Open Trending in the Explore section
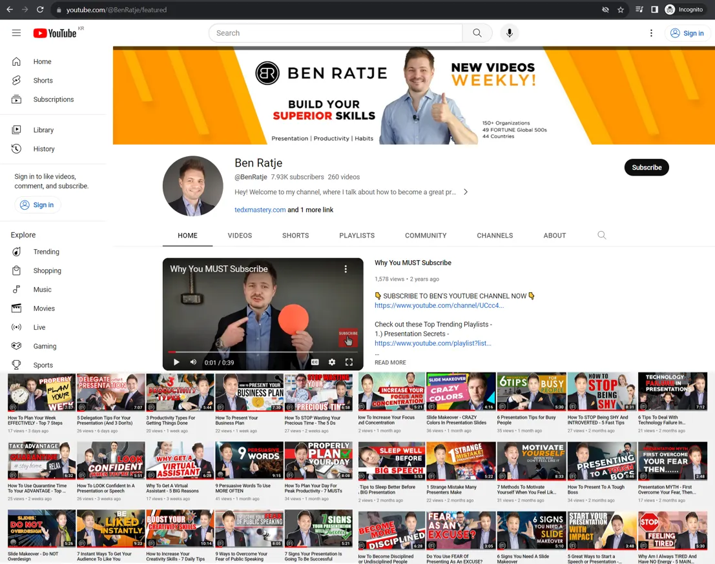 pos(47,252)
